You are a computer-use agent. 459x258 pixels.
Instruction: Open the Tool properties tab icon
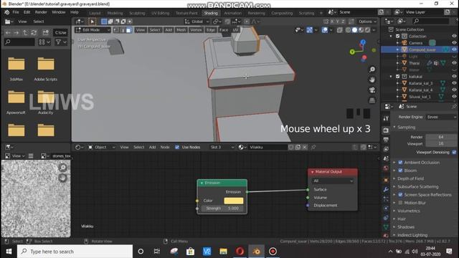(x=386, y=118)
